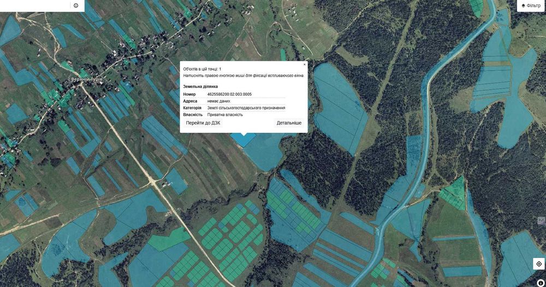Image resolution: width=546 pixels, height=287 pixels.
Task: Locate my position with the crosshair icon
Action: click(539, 263)
